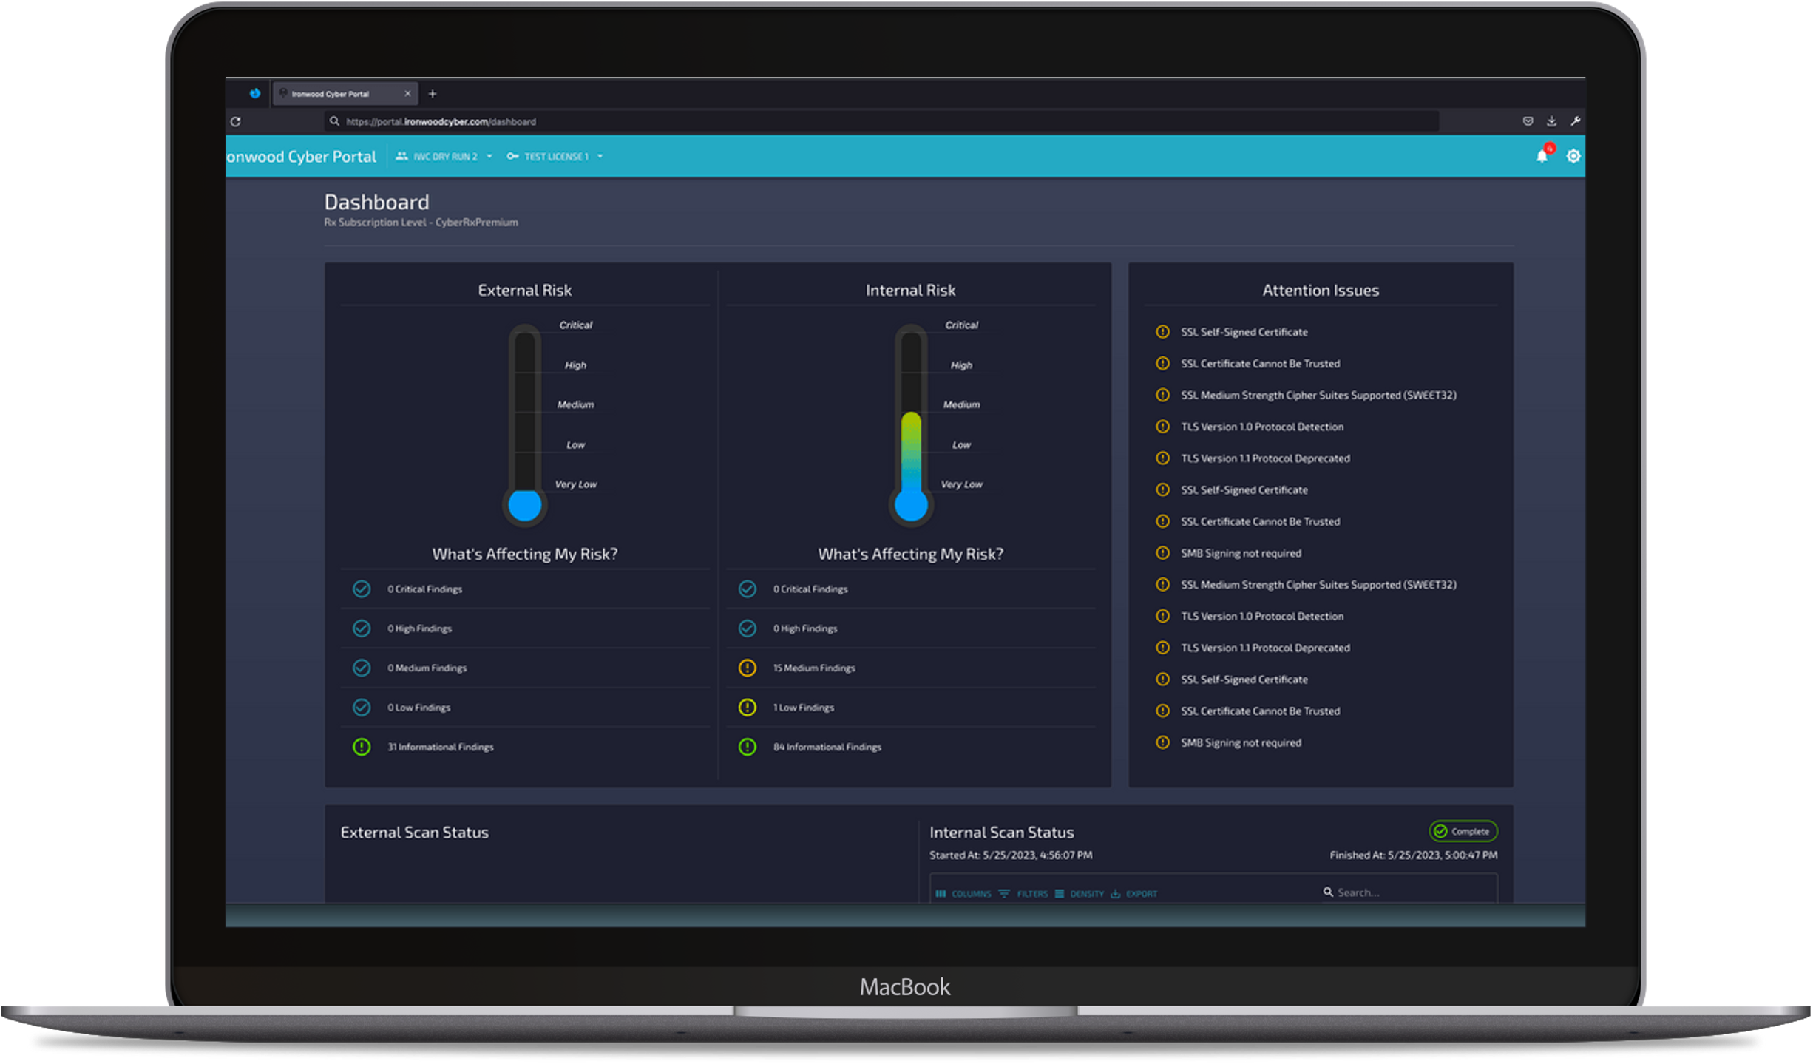Click the Firefox logo icon

click(x=255, y=93)
